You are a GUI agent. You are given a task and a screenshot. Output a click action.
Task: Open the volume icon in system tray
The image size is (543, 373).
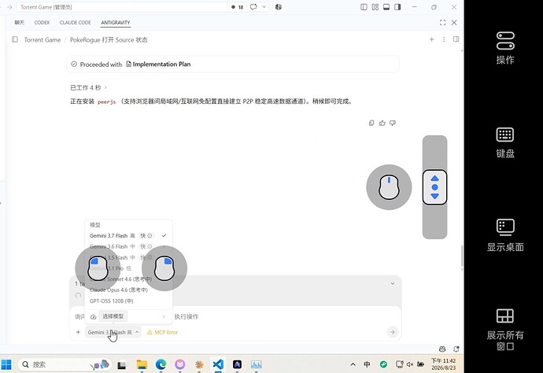pos(410,364)
